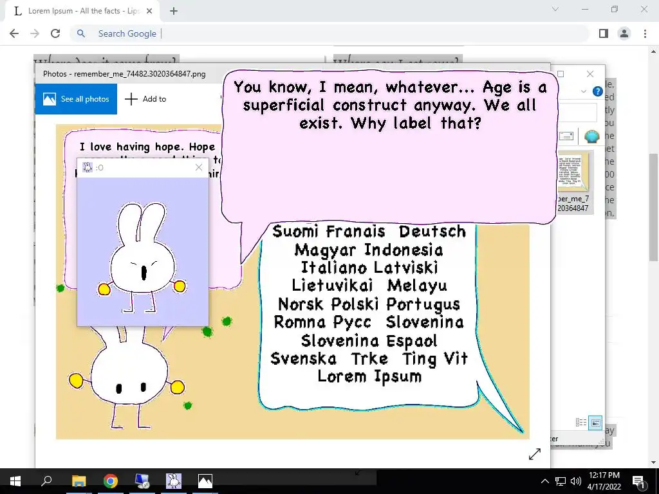
Task: Click "Magyar" in the language list bubble
Action: (x=325, y=250)
